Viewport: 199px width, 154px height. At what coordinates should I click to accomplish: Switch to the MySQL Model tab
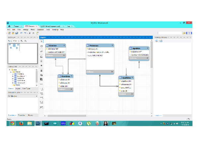pos(50,26)
